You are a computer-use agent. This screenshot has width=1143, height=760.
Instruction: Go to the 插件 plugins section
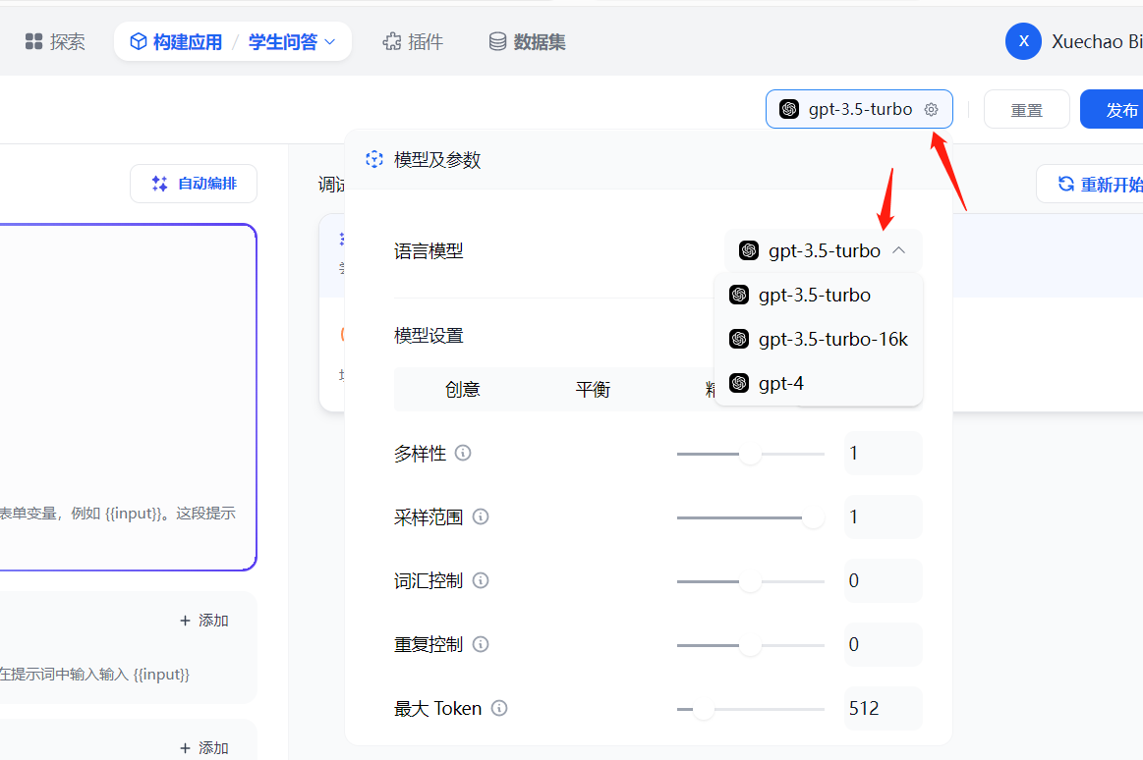coord(413,42)
